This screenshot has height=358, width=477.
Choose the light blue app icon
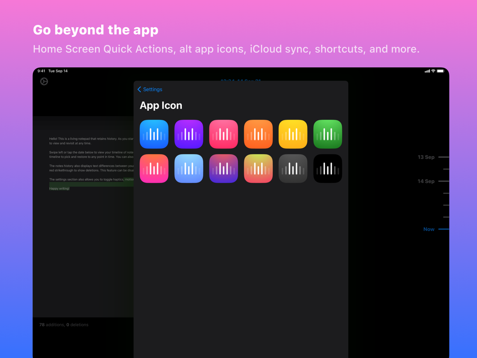coord(188,168)
